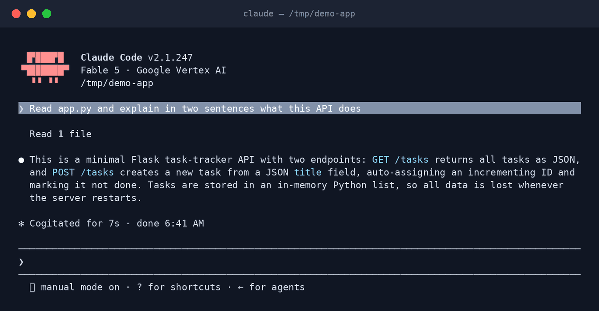Click '← for agents' hint
Viewport: 599px width, 311px height.
tap(271, 287)
